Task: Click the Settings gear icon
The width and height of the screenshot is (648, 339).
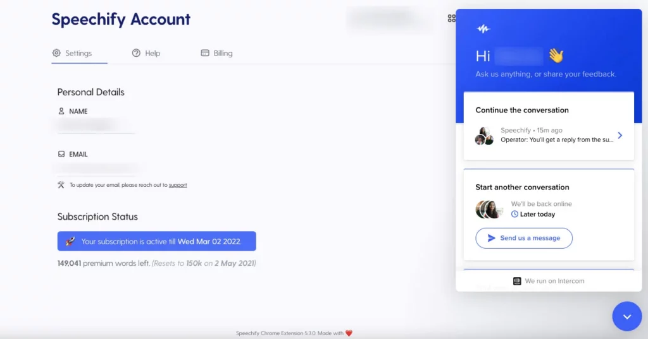Action: 56,53
